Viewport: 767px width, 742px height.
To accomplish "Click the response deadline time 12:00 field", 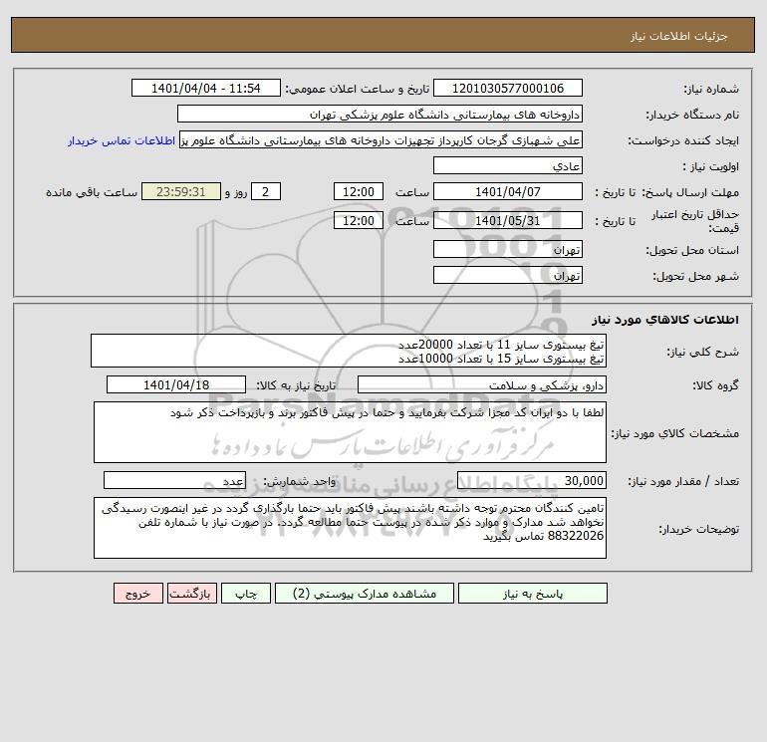I will pyautogui.click(x=358, y=192).
